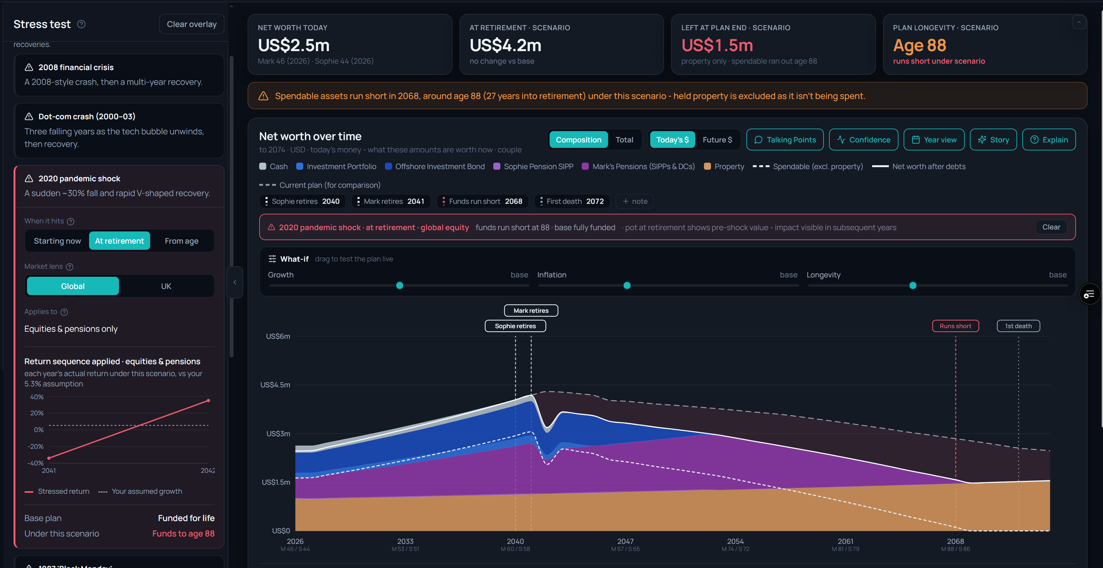
Task: Toggle Mark's Pensions legend swatch
Action: [585, 166]
